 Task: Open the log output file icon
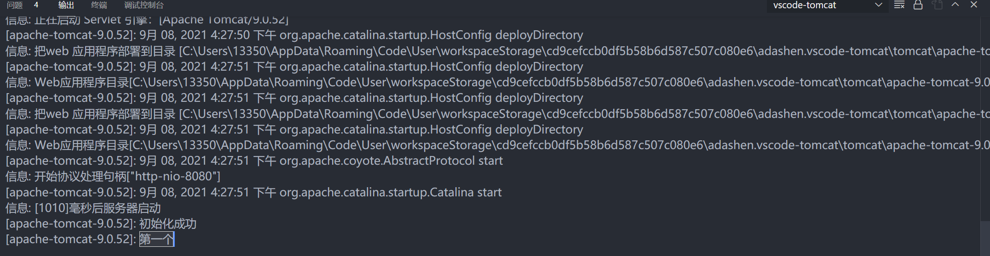click(x=937, y=5)
